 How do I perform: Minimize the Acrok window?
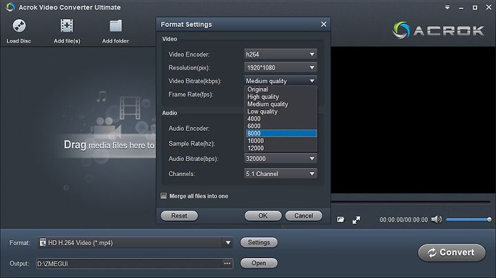click(461, 8)
